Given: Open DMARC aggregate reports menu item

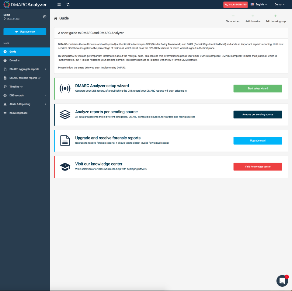Looking at the screenshot, I should click(x=25, y=69).
